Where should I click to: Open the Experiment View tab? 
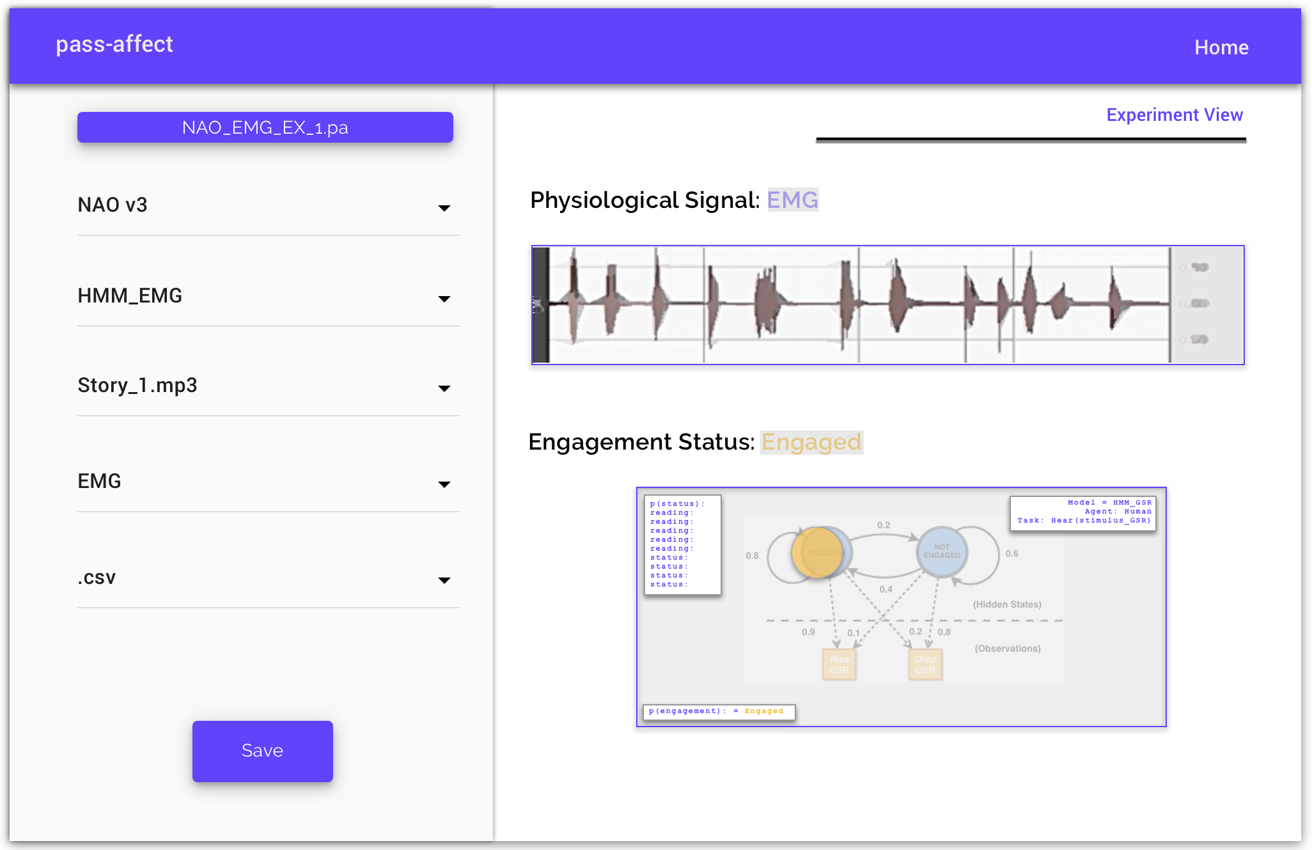(1175, 114)
